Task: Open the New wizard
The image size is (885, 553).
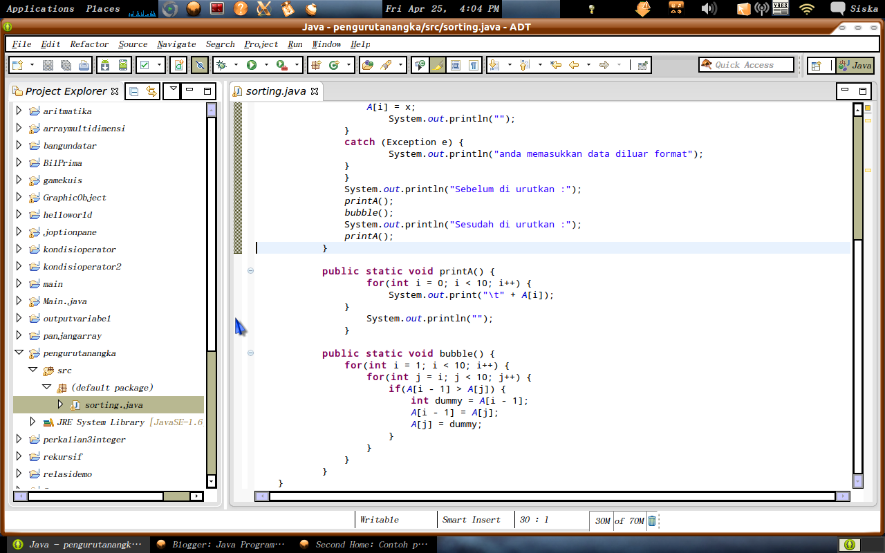Action: [x=16, y=64]
